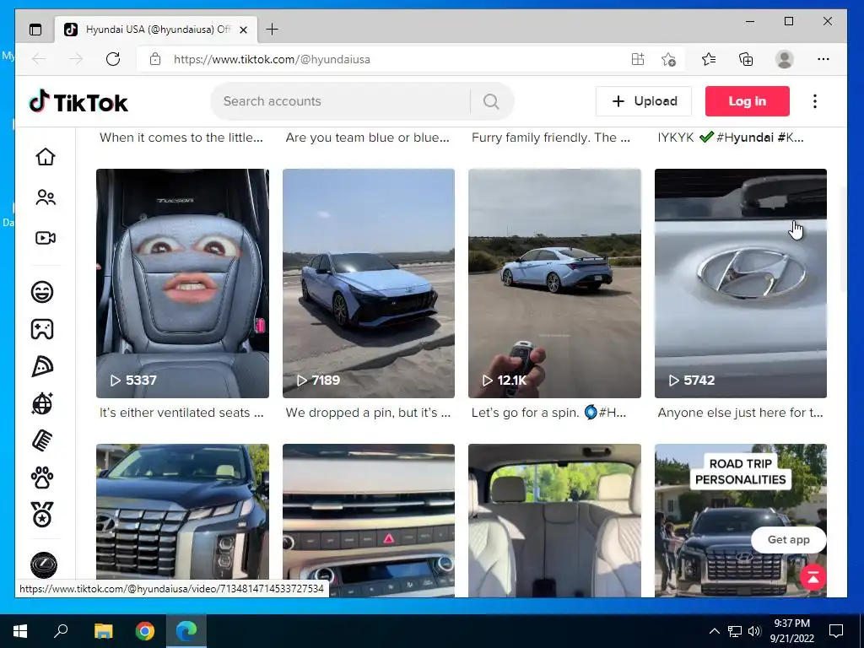Open the Following people sidebar icon
This screenshot has height=648, width=864.
tap(46, 197)
